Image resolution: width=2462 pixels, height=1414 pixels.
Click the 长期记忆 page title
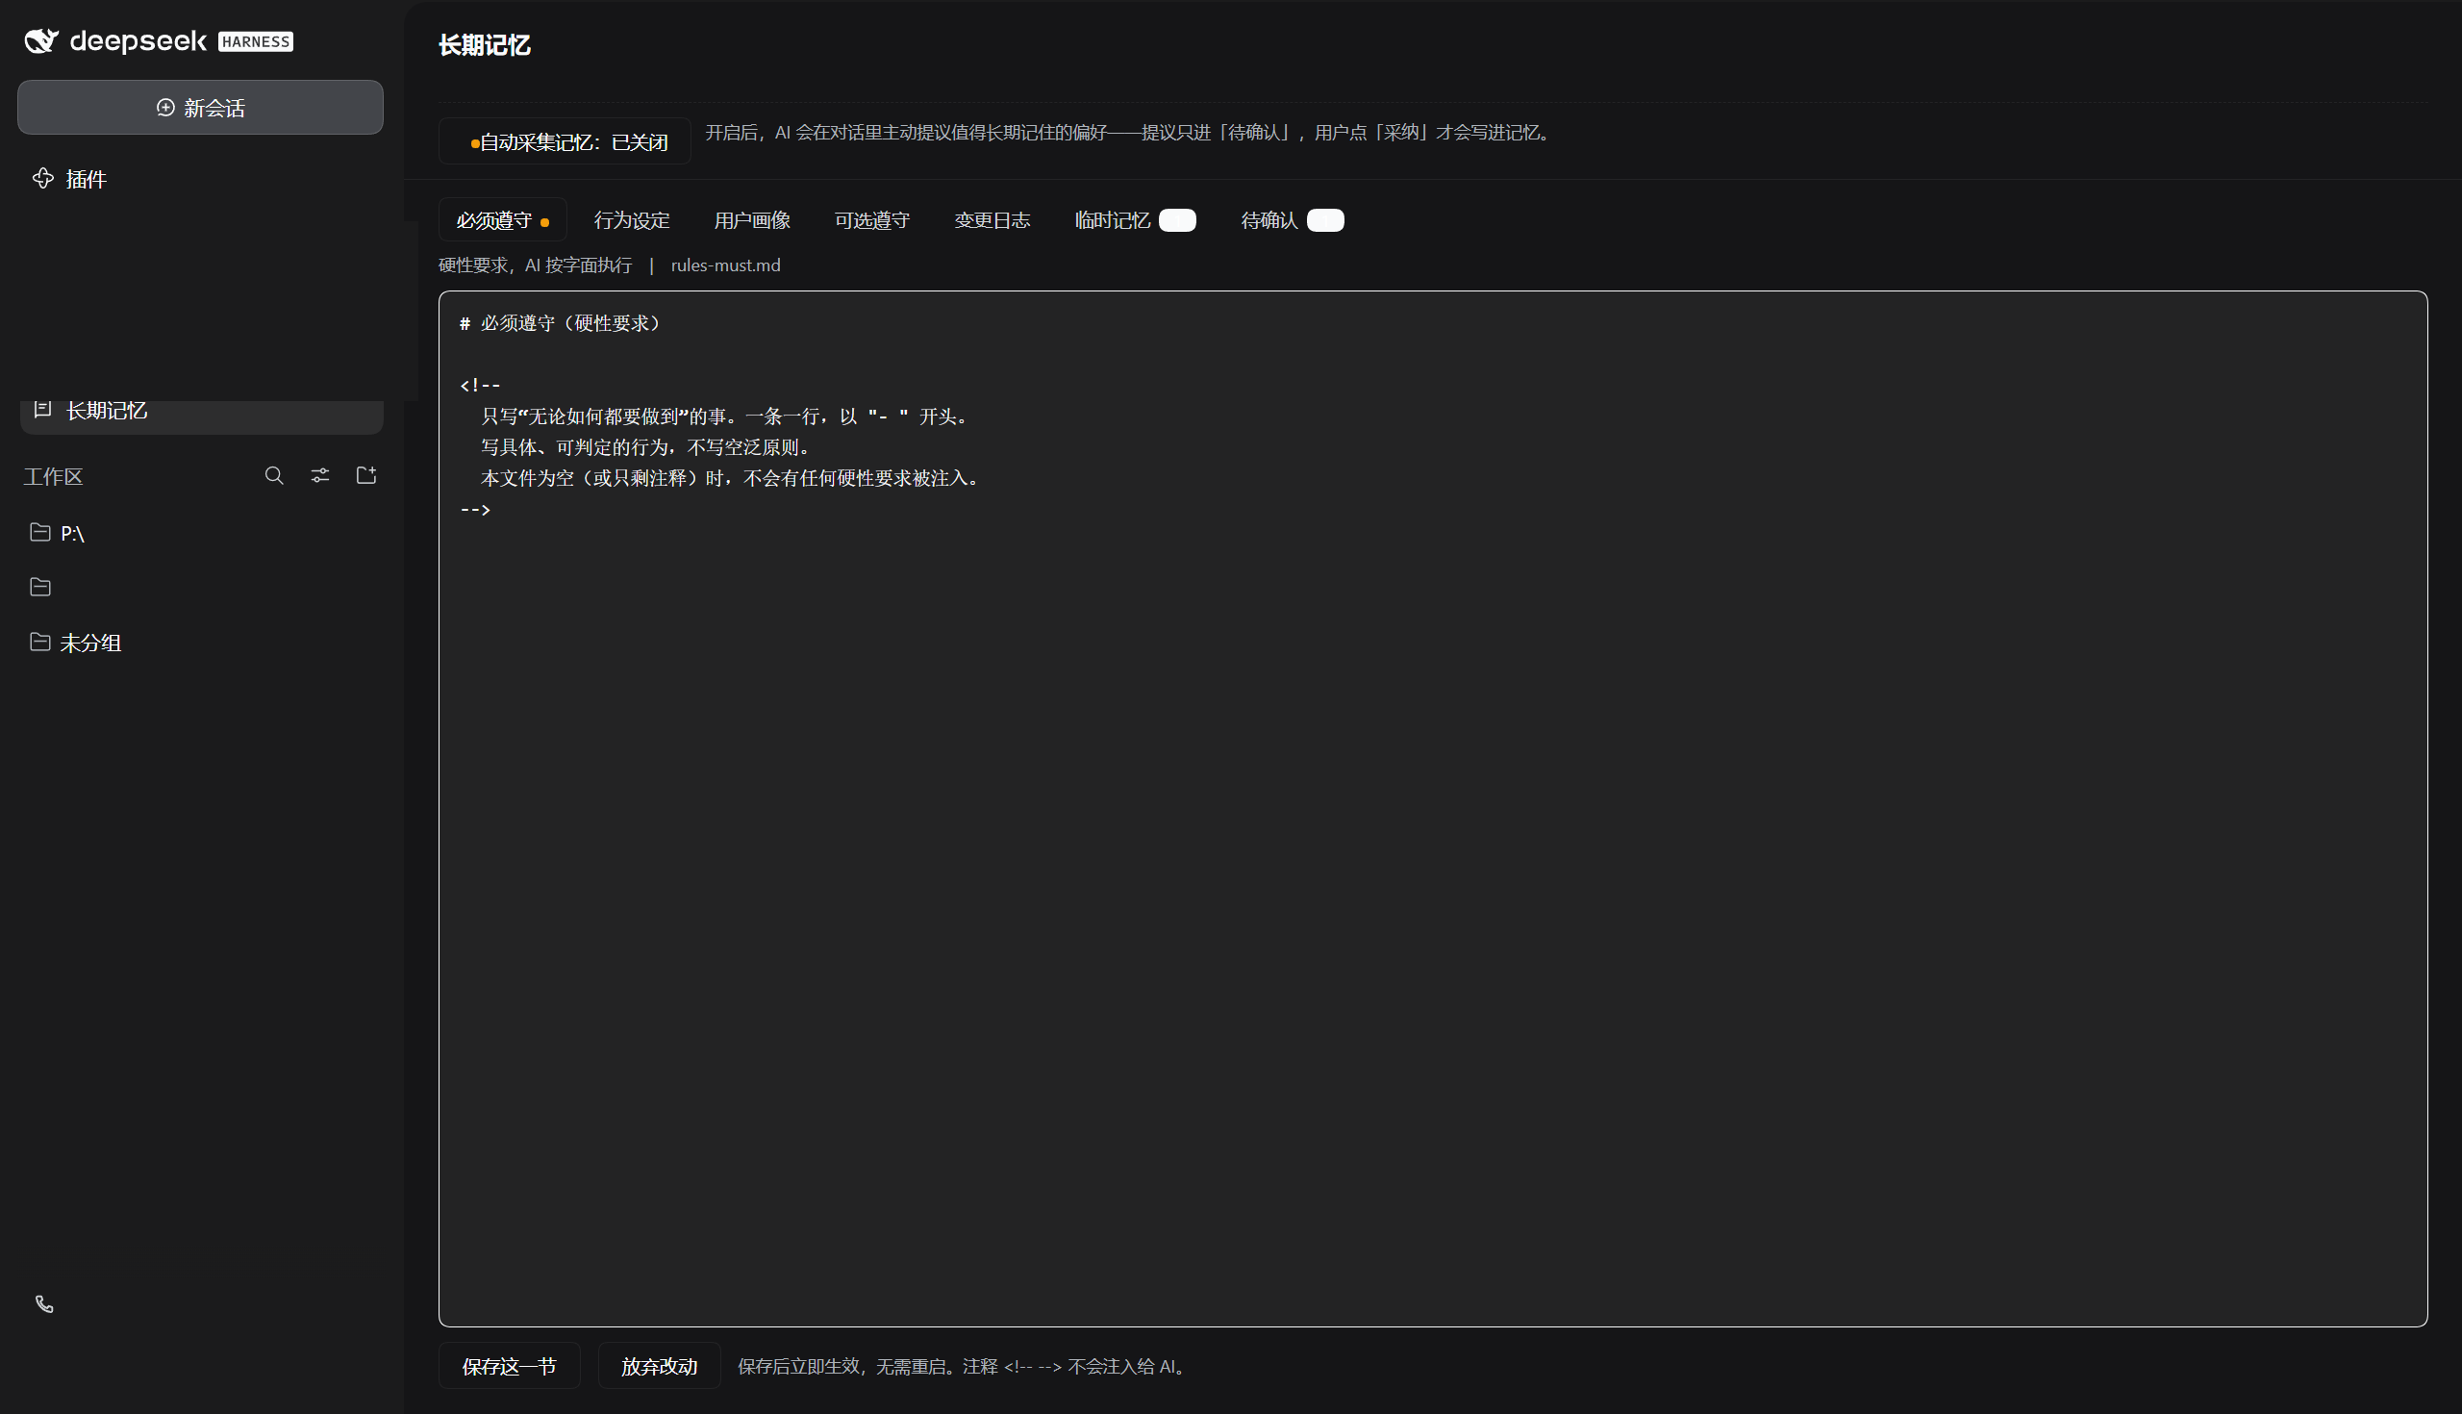485,45
